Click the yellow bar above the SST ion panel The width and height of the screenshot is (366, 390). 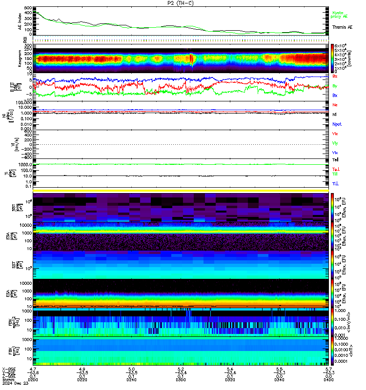(x=181, y=191)
